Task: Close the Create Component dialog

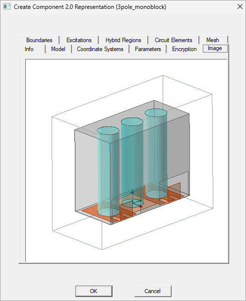Action: [240, 7]
